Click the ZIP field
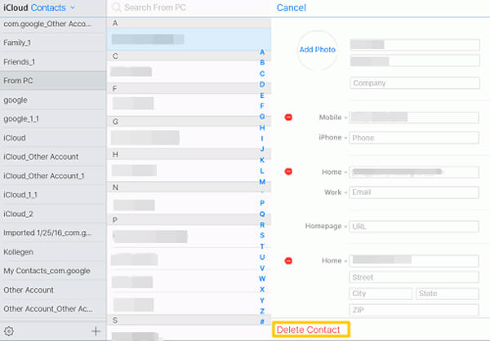Screen dimensions: 490x341 (414, 310)
